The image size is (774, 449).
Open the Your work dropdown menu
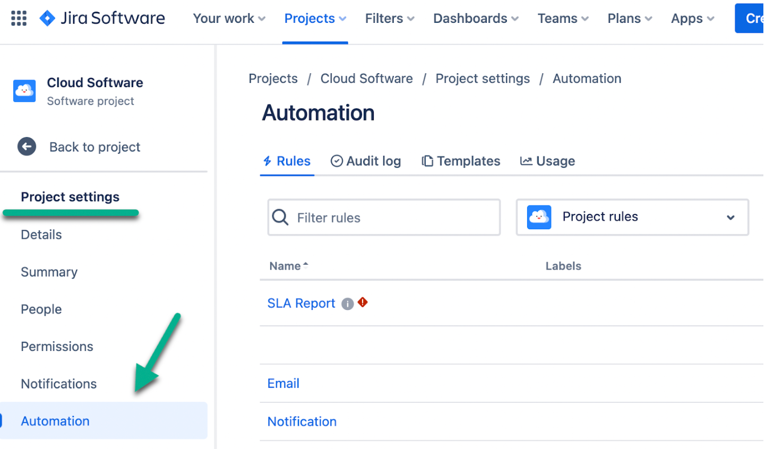click(x=229, y=19)
